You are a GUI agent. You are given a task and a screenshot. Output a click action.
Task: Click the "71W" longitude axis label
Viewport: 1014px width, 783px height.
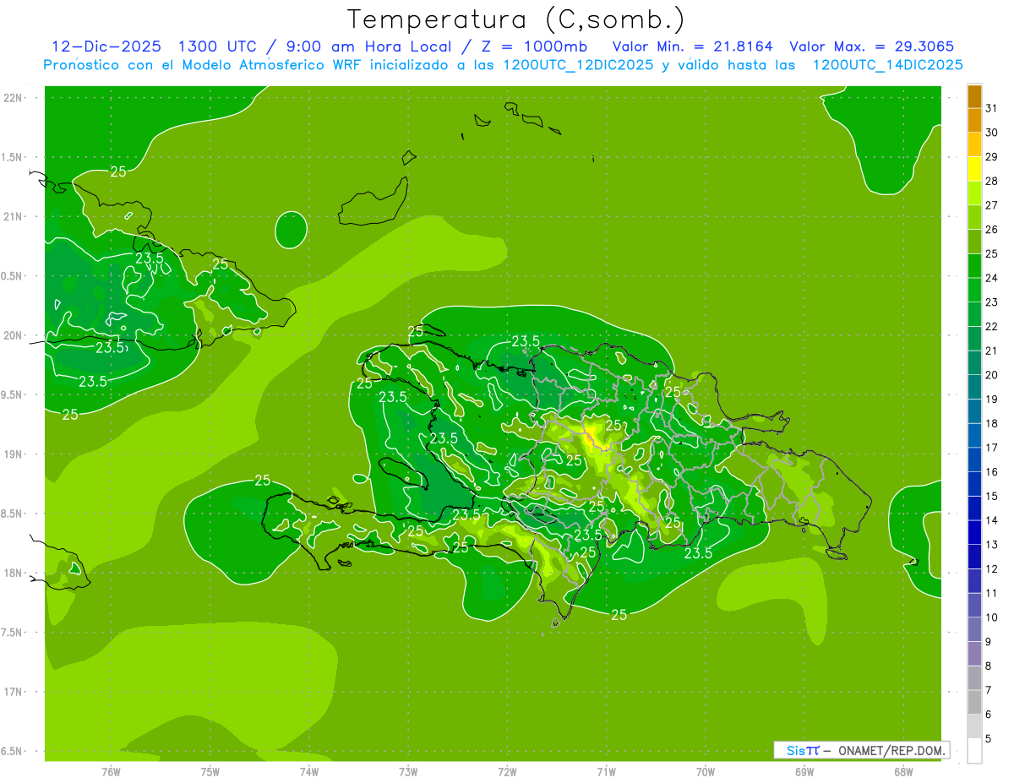(x=606, y=772)
